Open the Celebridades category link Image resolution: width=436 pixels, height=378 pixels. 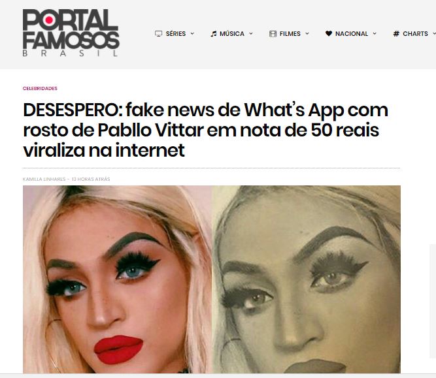40,88
